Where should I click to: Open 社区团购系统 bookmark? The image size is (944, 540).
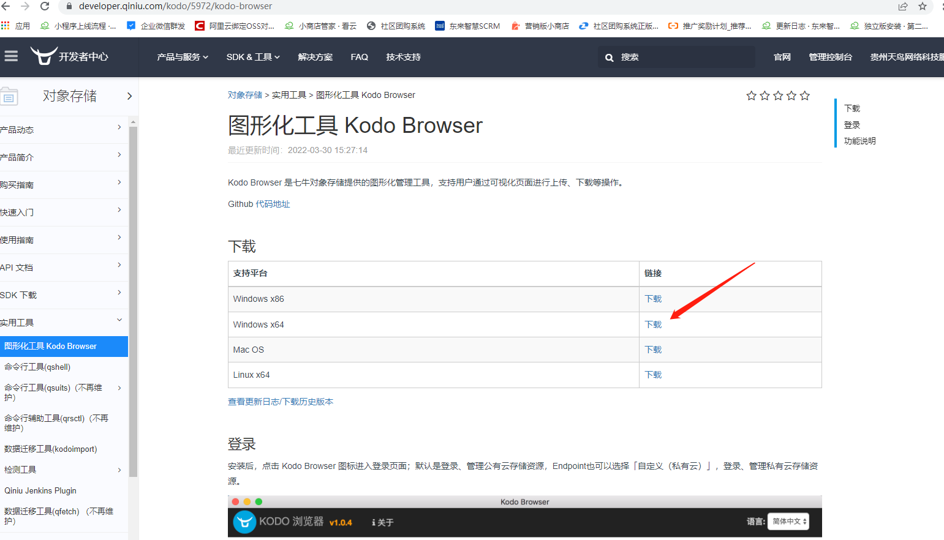396,26
